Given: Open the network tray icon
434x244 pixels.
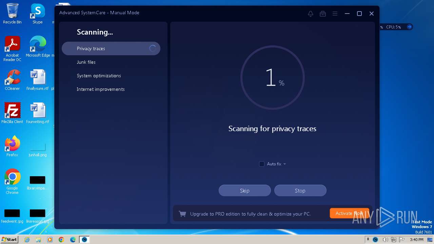Looking at the screenshot, I should 394,240.
